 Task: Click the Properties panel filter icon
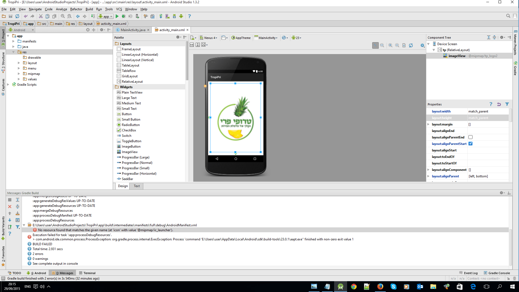[x=507, y=104]
